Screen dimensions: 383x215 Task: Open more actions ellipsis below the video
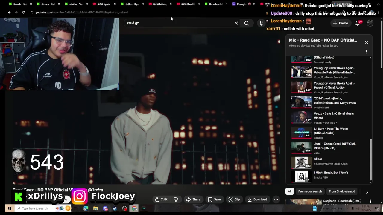(x=276, y=199)
